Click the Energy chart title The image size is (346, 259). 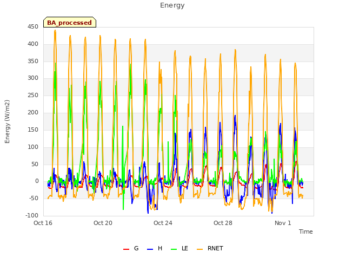point(172,5)
